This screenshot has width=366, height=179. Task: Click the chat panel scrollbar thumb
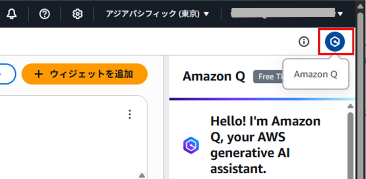click(350, 145)
